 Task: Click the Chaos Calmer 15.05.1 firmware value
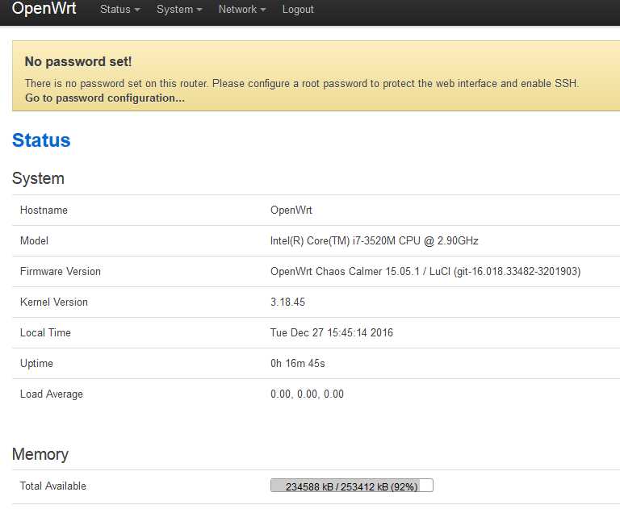(425, 272)
